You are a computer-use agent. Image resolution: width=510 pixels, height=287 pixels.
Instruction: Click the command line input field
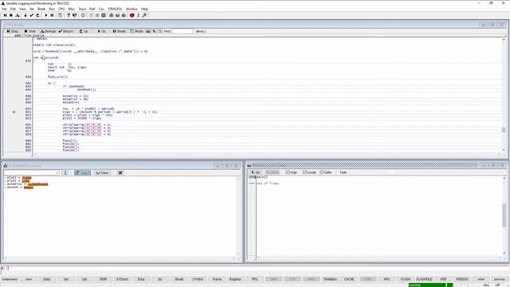[x=255, y=268]
